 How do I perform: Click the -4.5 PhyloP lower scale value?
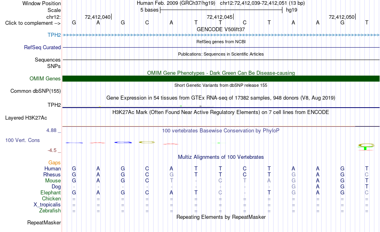point(52,150)
